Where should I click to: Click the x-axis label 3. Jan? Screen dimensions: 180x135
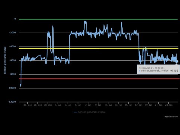[x=68, y=105]
